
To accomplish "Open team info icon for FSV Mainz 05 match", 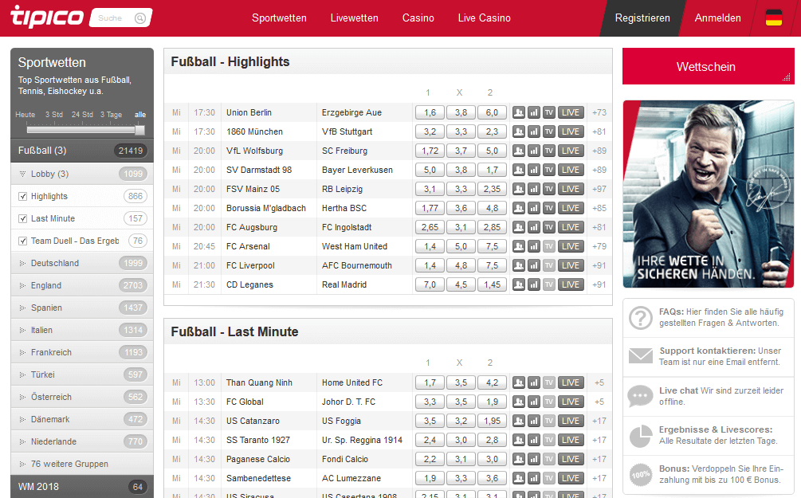I will [x=519, y=189].
